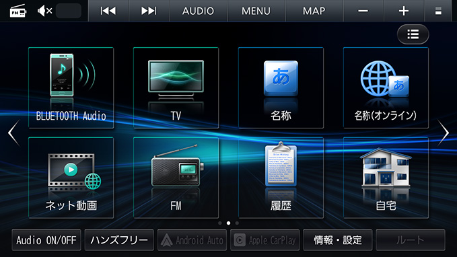Tap the top-right eject panel icon
This screenshot has height=257, width=457.
(438, 11)
